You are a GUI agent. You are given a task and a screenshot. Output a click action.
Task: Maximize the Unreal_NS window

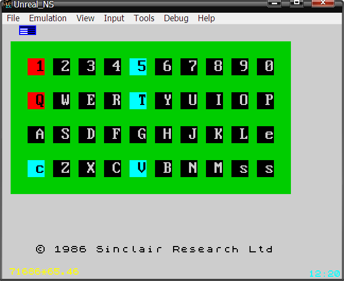tap(297, 3)
